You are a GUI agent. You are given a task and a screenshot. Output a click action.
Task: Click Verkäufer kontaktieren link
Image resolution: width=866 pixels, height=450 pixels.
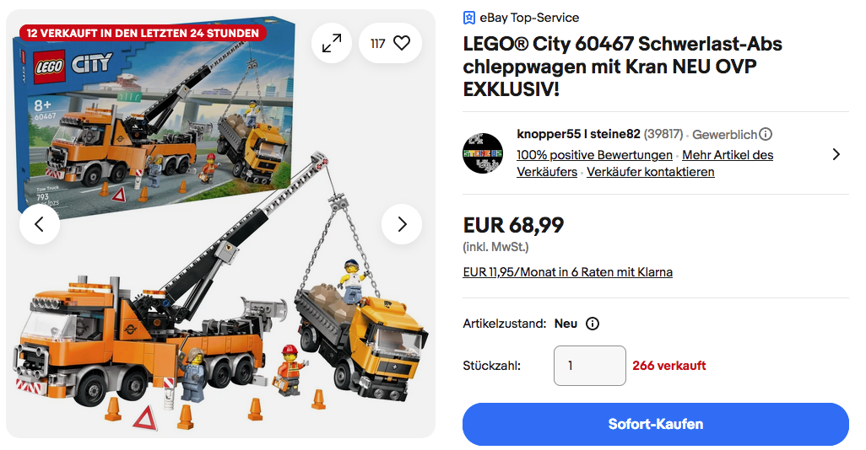[650, 172]
